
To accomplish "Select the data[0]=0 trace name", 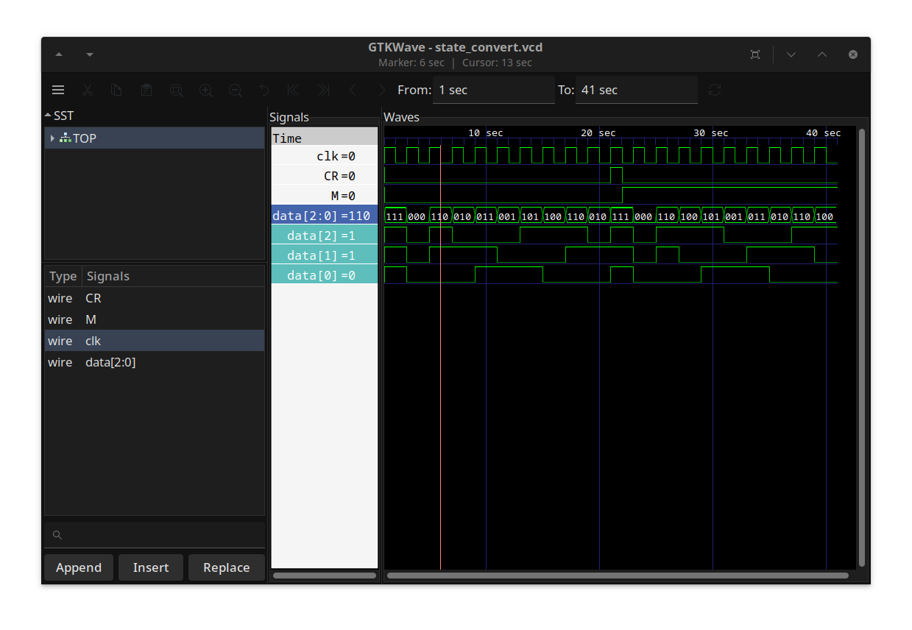I will click(325, 275).
